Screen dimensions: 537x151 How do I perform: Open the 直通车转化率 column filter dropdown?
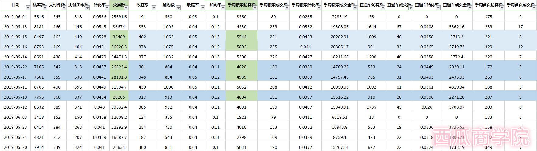pyautogui.click(x=438, y=8)
